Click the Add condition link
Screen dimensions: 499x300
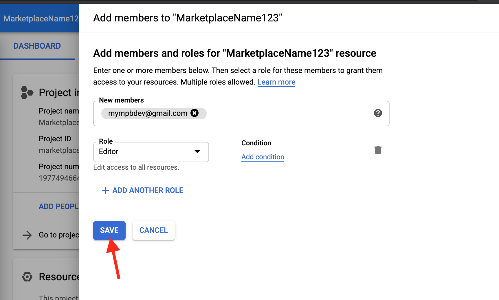[263, 157]
